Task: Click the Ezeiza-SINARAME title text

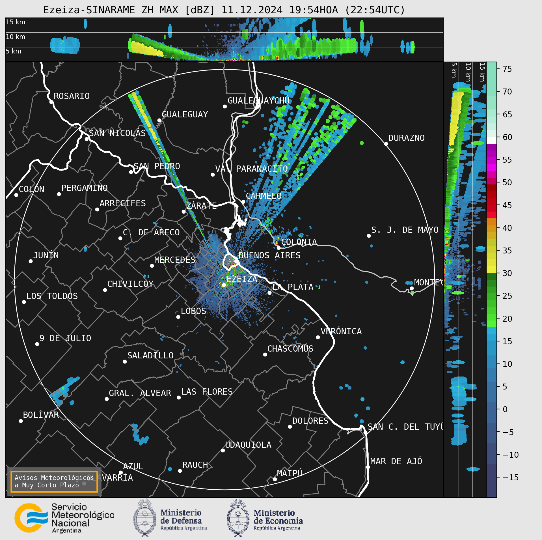Action: [224, 10]
